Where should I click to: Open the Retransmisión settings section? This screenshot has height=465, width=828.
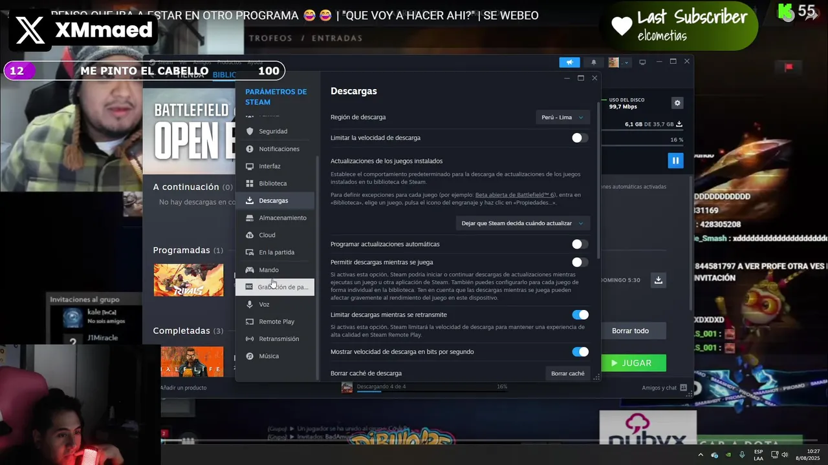[275, 338]
